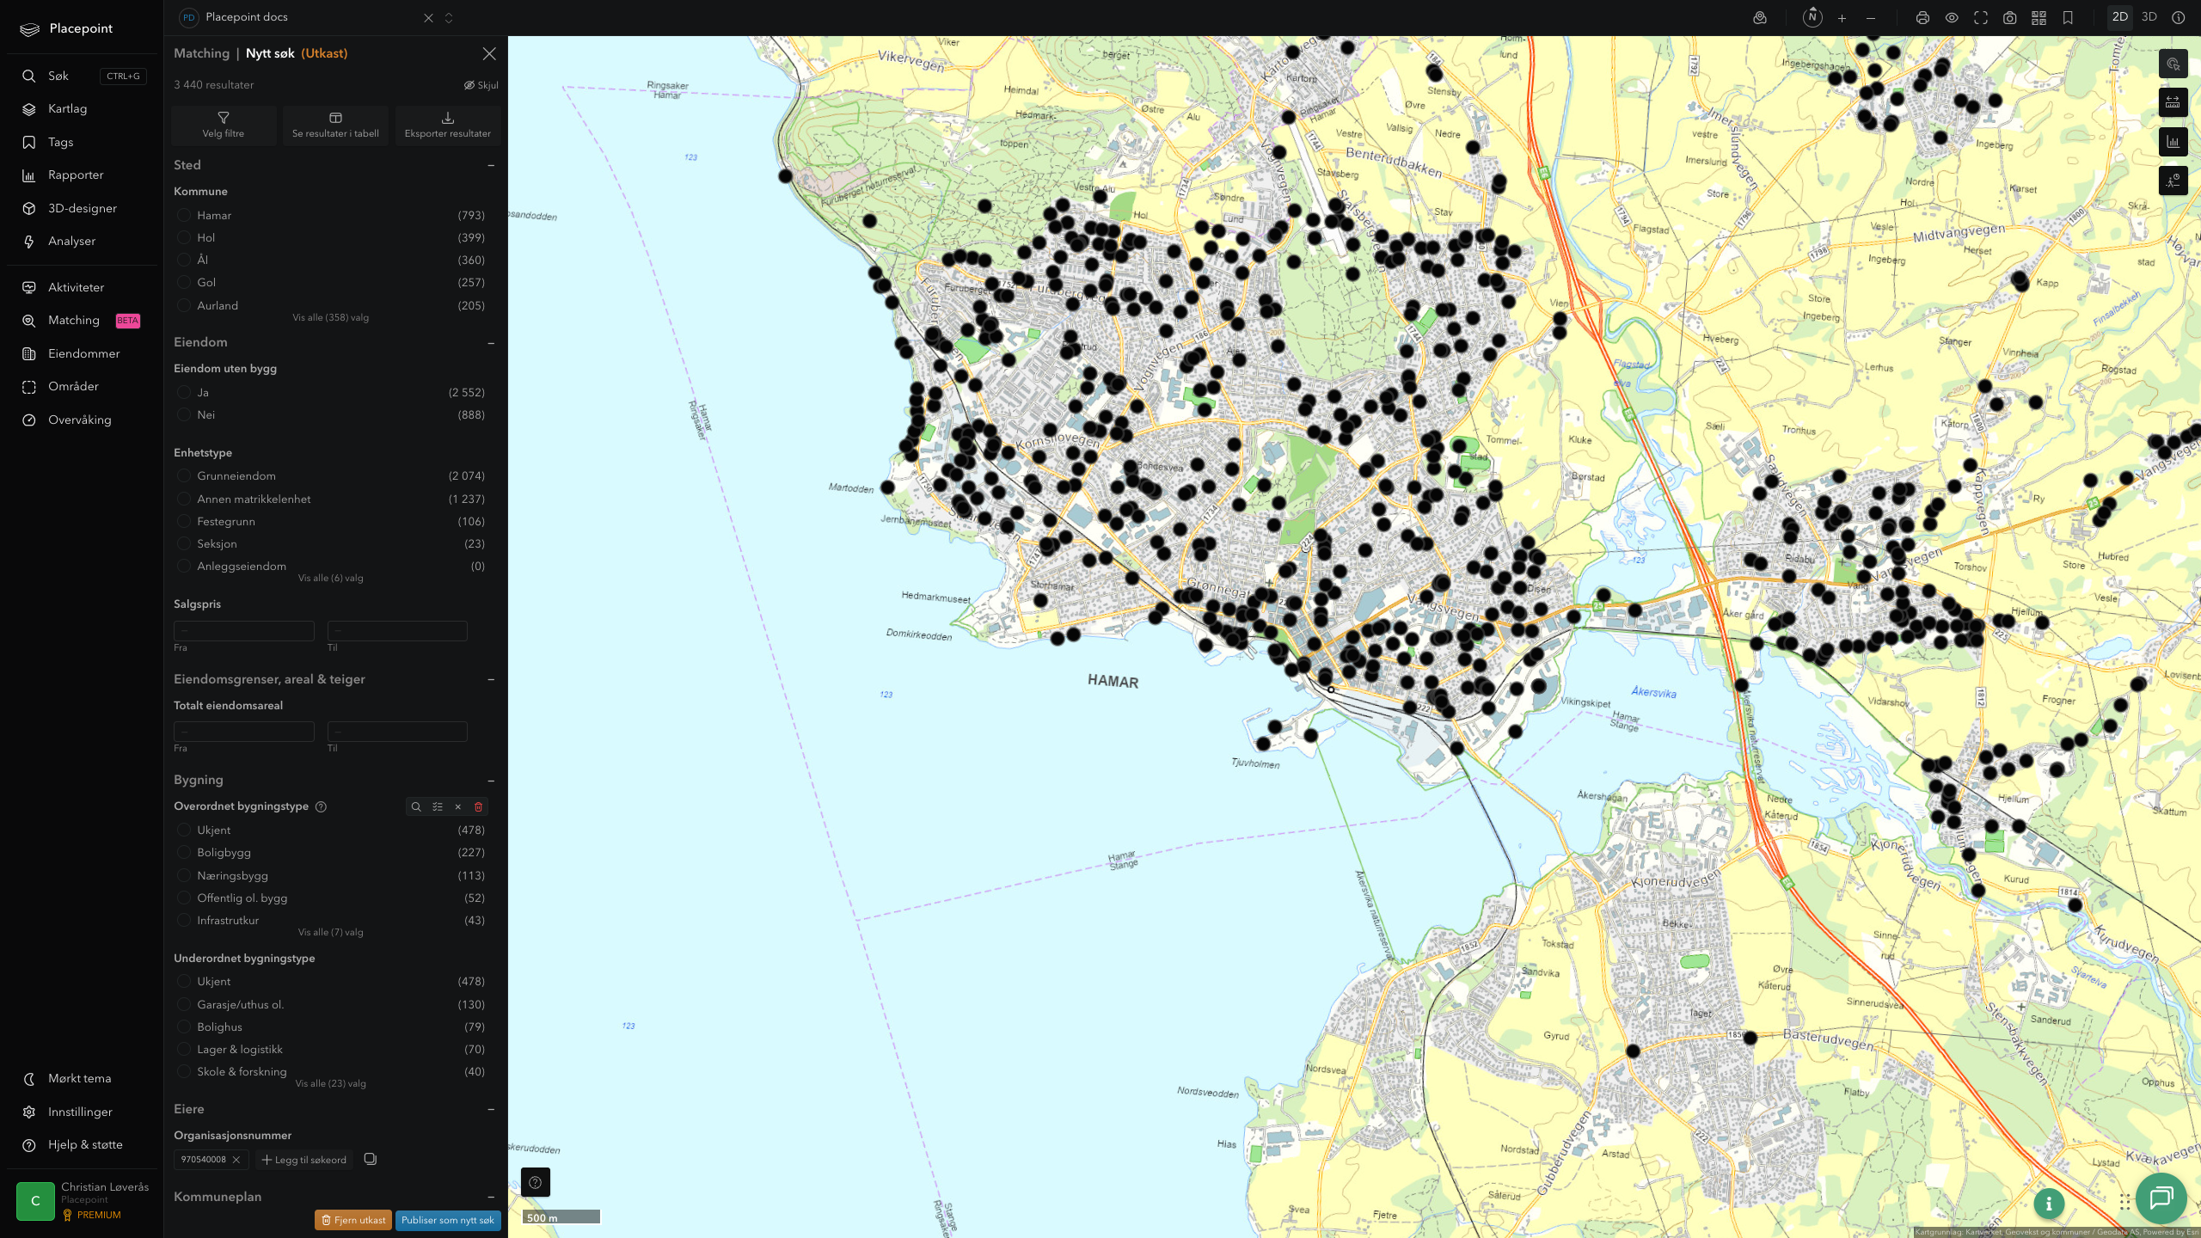Click Eksporter resultater
Screen dimensions: 2201x1238
tap(448, 125)
